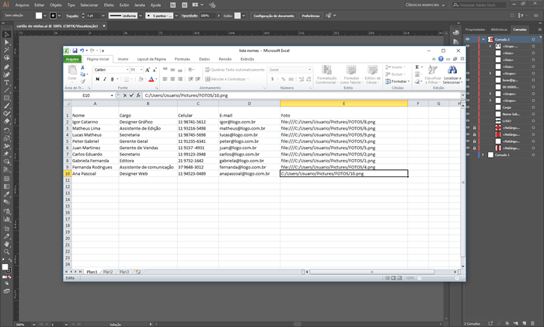
Task: Apply italic formatting in Excel
Action: click(x=105, y=79)
